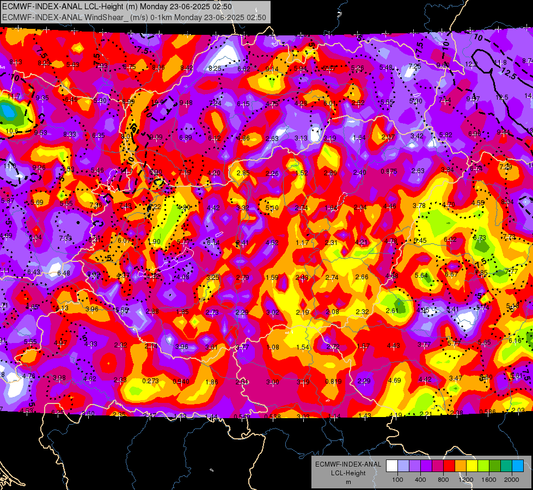Click the wind shear value 11.7
This screenshot has width=533, height=490.
[x=14, y=96]
